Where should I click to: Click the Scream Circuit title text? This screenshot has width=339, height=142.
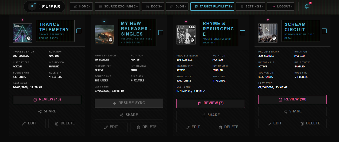(295, 27)
